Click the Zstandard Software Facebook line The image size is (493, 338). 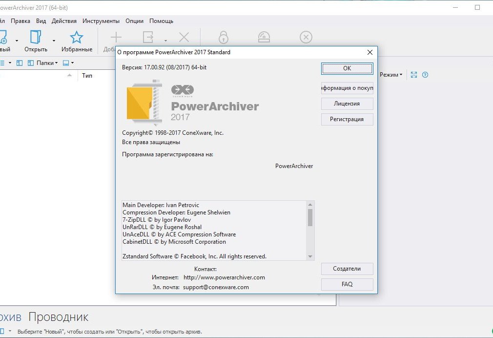click(x=195, y=256)
